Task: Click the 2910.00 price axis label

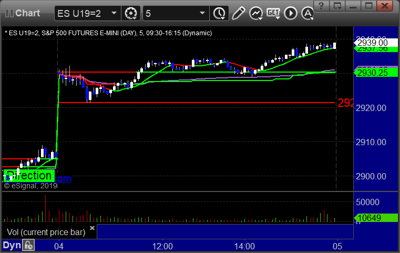Action: 371,142
